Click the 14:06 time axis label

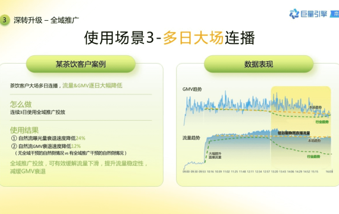291,171
